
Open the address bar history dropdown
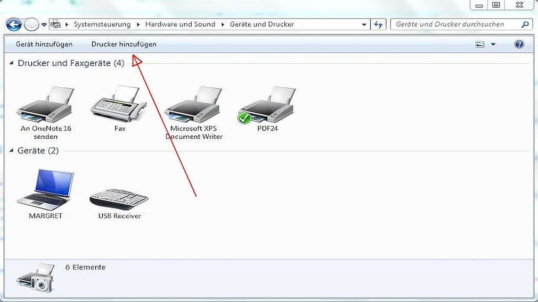[364, 24]
